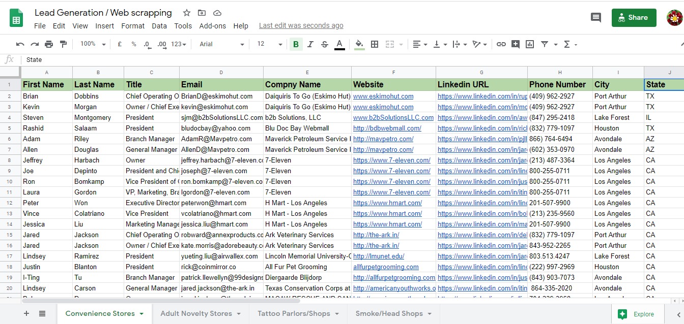Open the text wrapping dropdown
Viewport: 684px width, 324px height.
[x=460, y=44]
